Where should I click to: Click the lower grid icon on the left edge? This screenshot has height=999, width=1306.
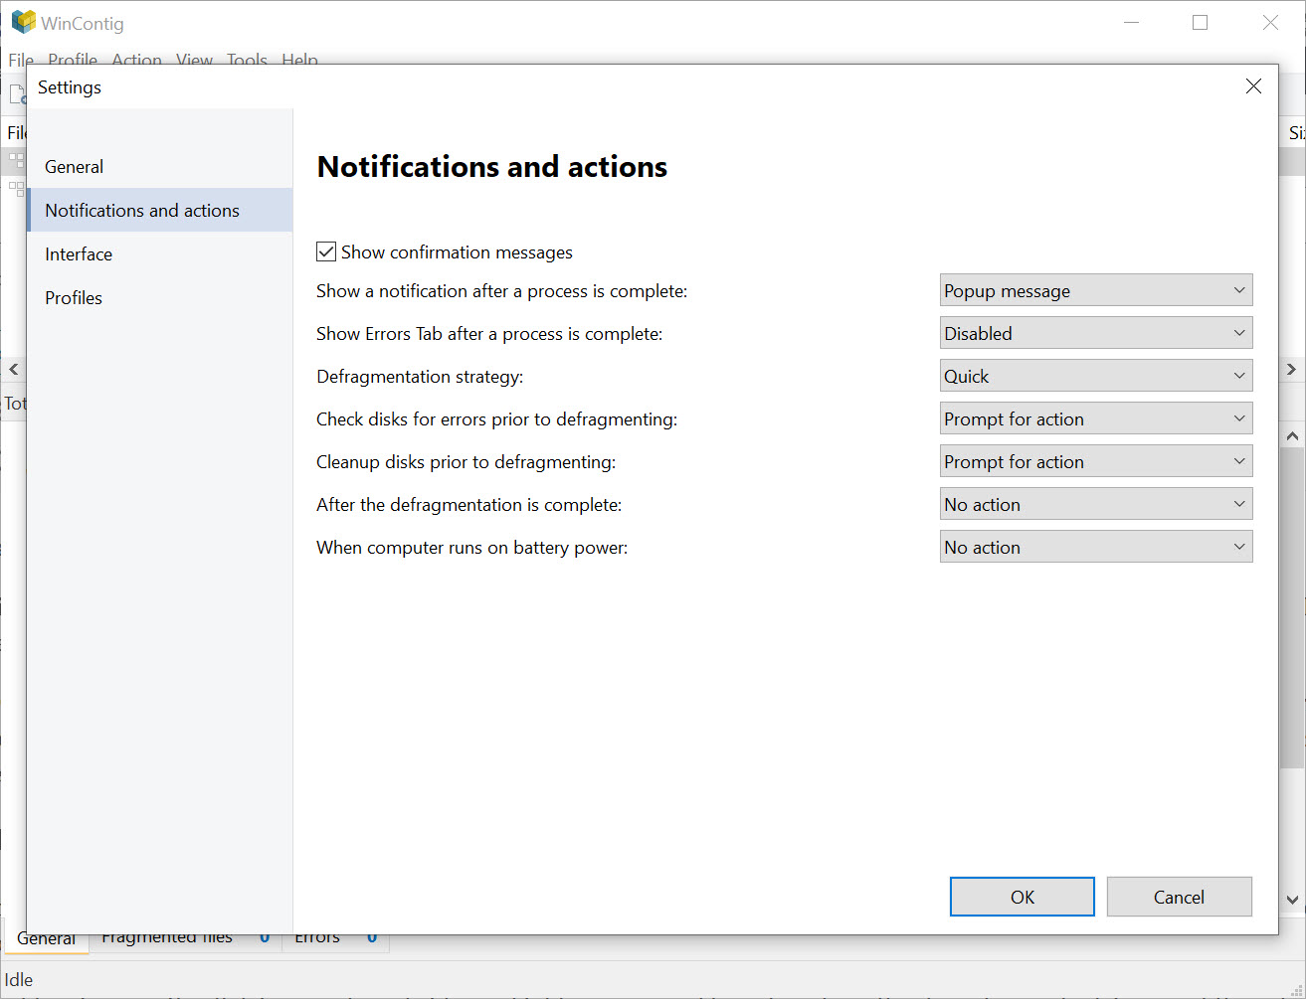(x=16, y=189)
